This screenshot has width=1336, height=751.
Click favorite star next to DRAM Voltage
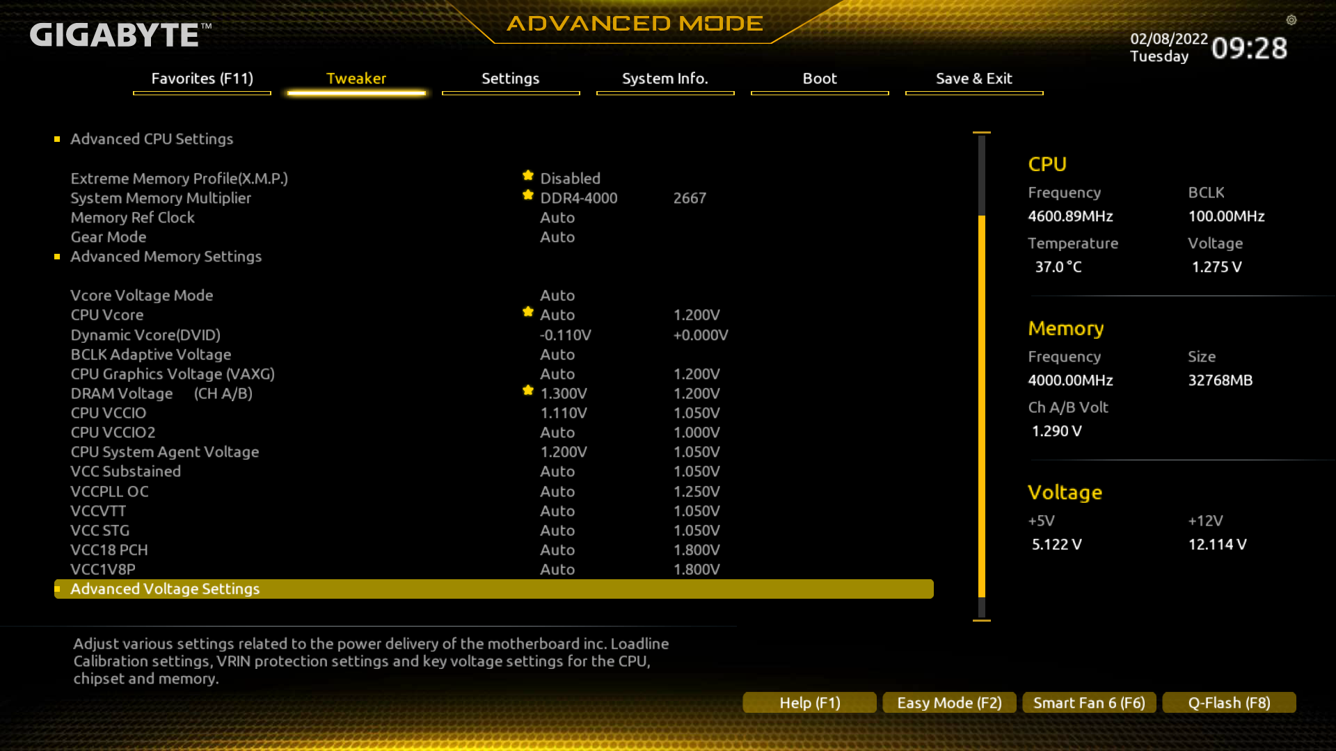tap(528, 391)
